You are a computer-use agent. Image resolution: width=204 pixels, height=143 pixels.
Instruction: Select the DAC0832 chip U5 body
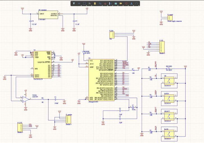click(43, 65)
